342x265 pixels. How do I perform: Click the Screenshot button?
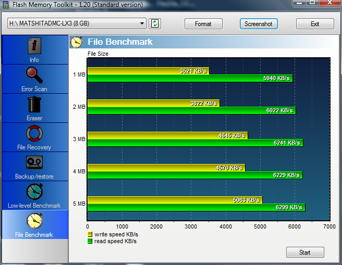[259, 24]
